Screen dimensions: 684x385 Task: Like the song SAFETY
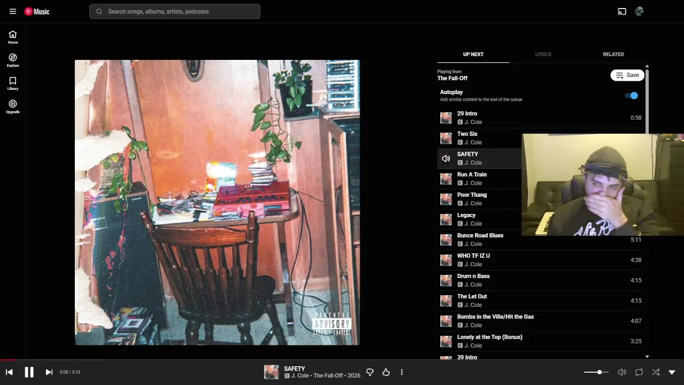pos(386,372)
